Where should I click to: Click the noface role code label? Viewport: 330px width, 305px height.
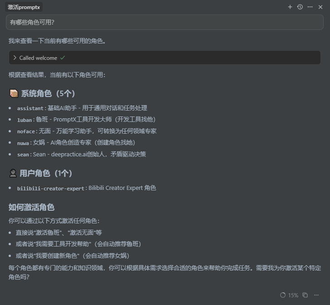tap(26, 131)
